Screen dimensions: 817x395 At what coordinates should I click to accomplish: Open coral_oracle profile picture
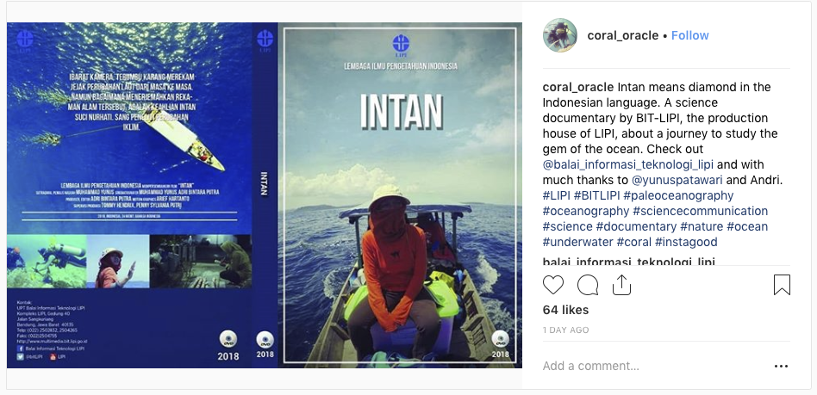560,35
